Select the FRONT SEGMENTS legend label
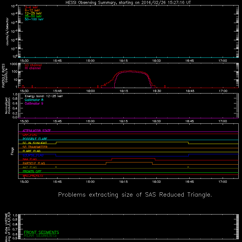This screenshot has height=242, width=242. pos(41,232)
